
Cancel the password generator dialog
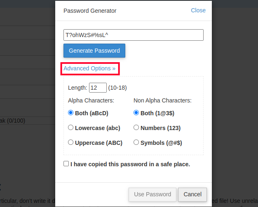pos(192,194)
